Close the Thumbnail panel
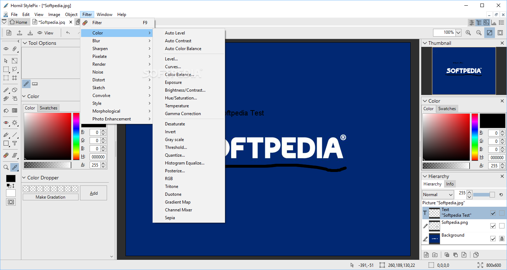The image size is (507, 270). coord(502,43)
